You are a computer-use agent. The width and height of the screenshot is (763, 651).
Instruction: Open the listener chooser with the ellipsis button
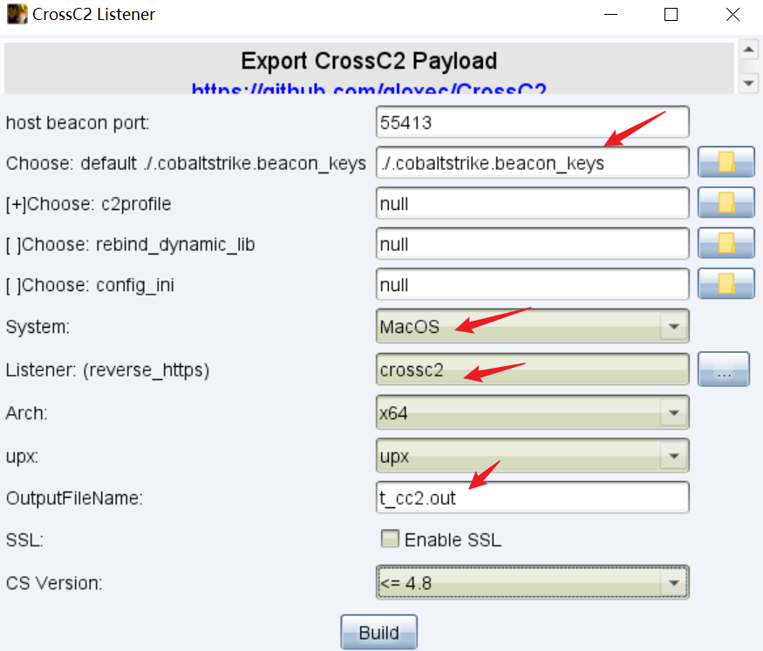click(724, 370)
